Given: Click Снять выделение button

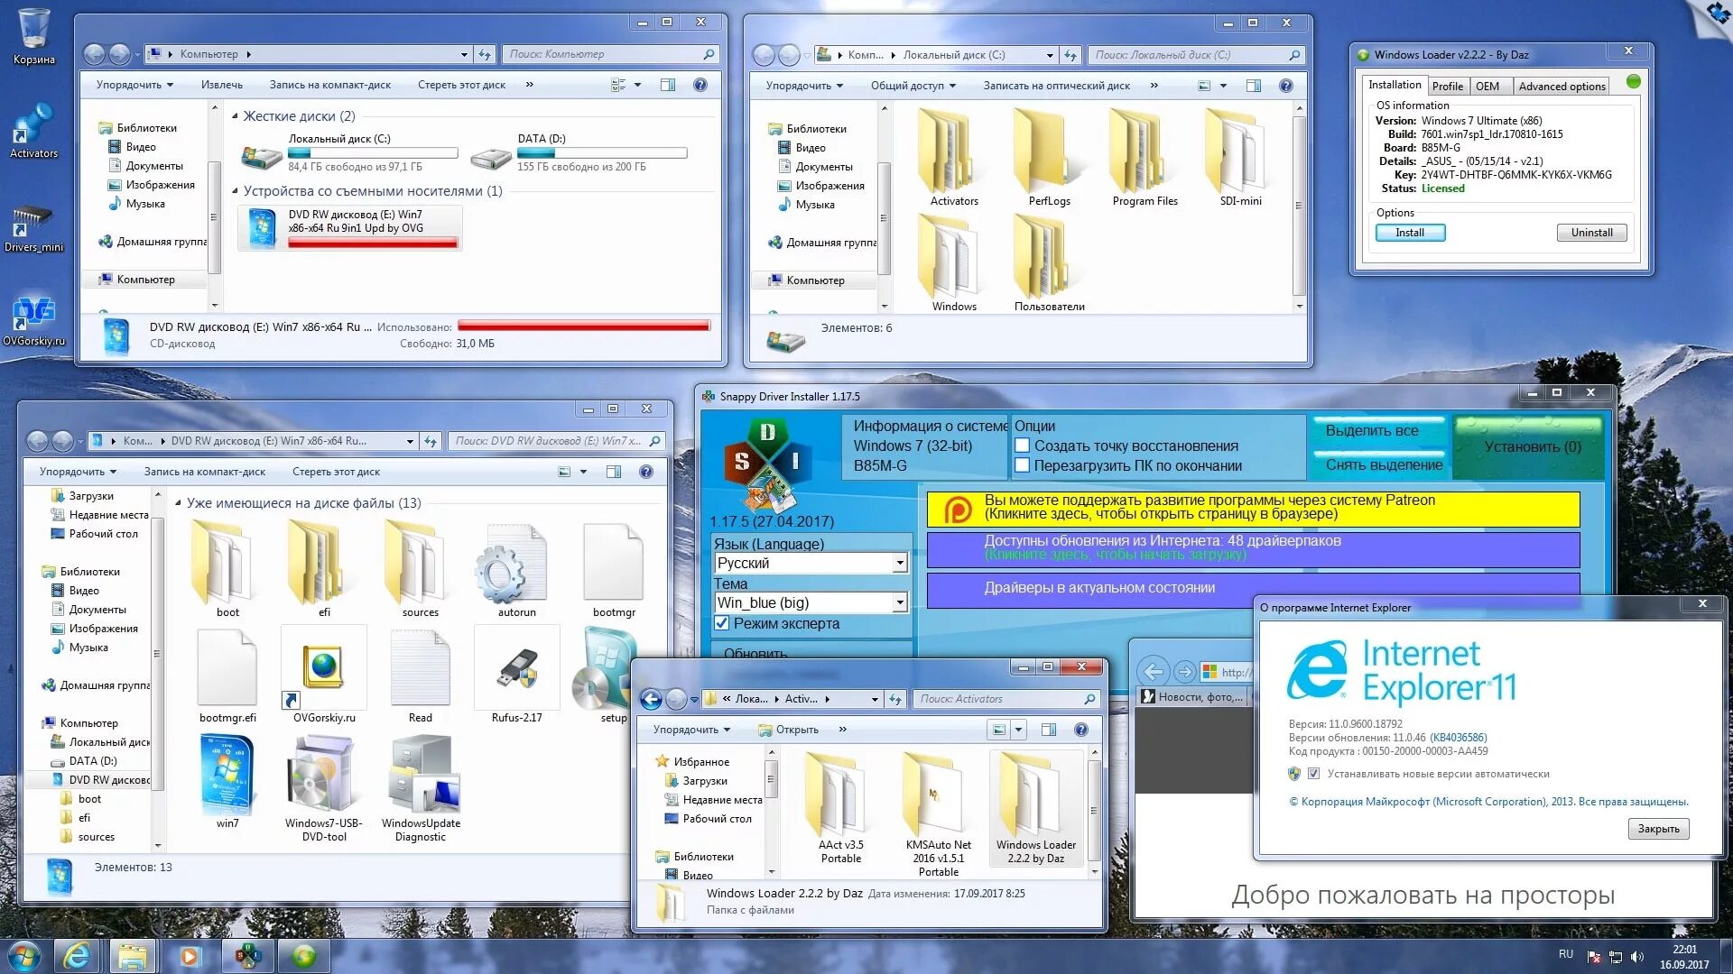Looking at the screenshot, I should 1378,464.
